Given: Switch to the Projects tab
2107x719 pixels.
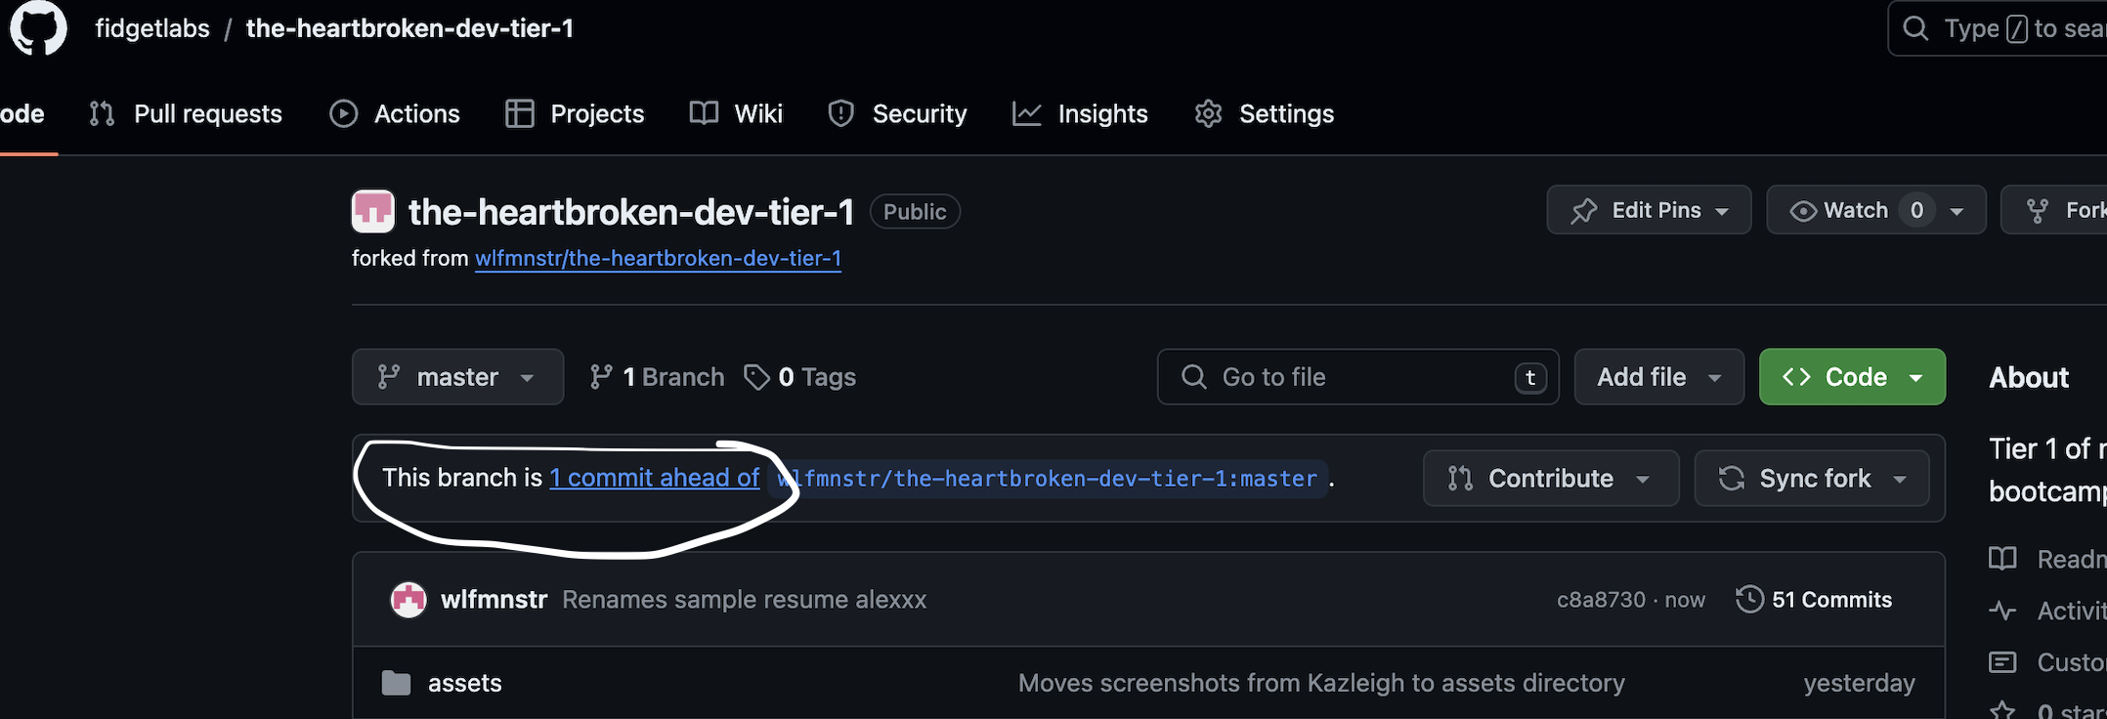Looking at the screenshot, I should coord(575,113).
